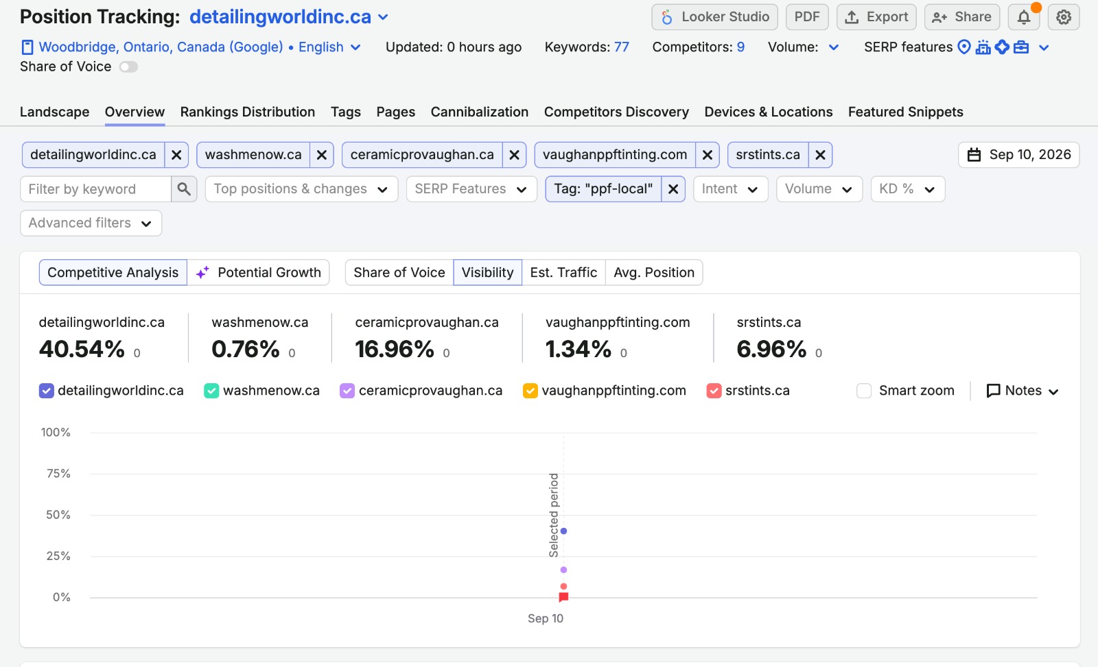Click keyword search magnifier icon
Image resolution: width=1098 pixels, height=667 pixels.
click(184, 189)
